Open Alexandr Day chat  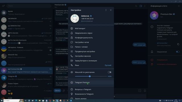click(26, 56)
